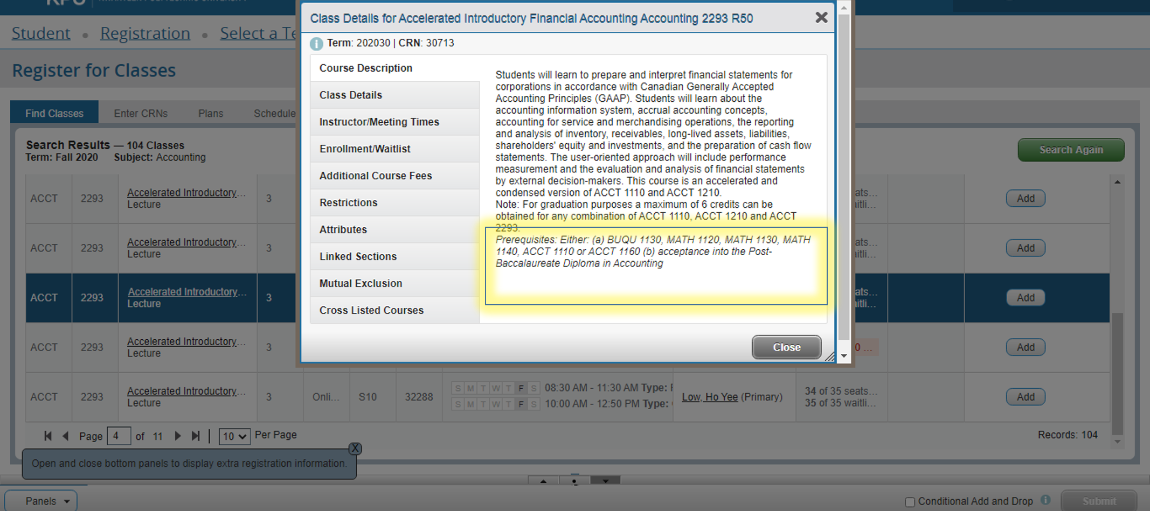Go to first page of results

coord(48,436)
